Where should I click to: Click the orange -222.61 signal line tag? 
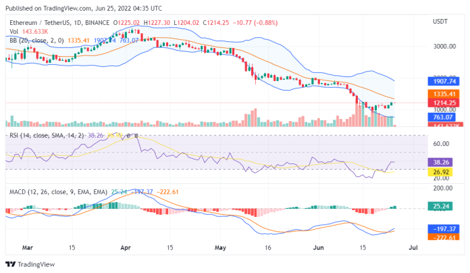coord(442,238)
